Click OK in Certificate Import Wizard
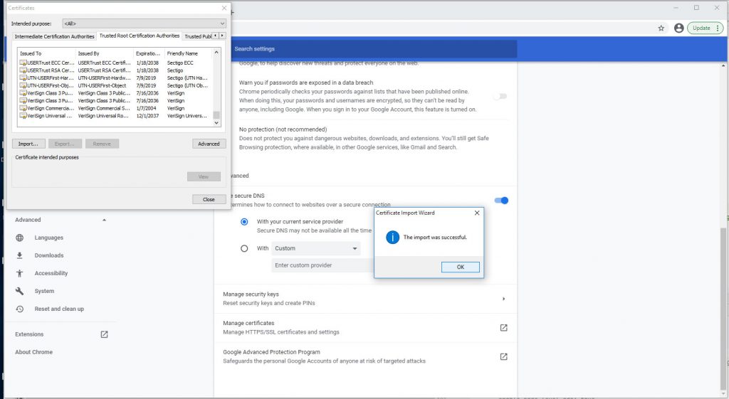The image size is (729, 399). [461, 267]
